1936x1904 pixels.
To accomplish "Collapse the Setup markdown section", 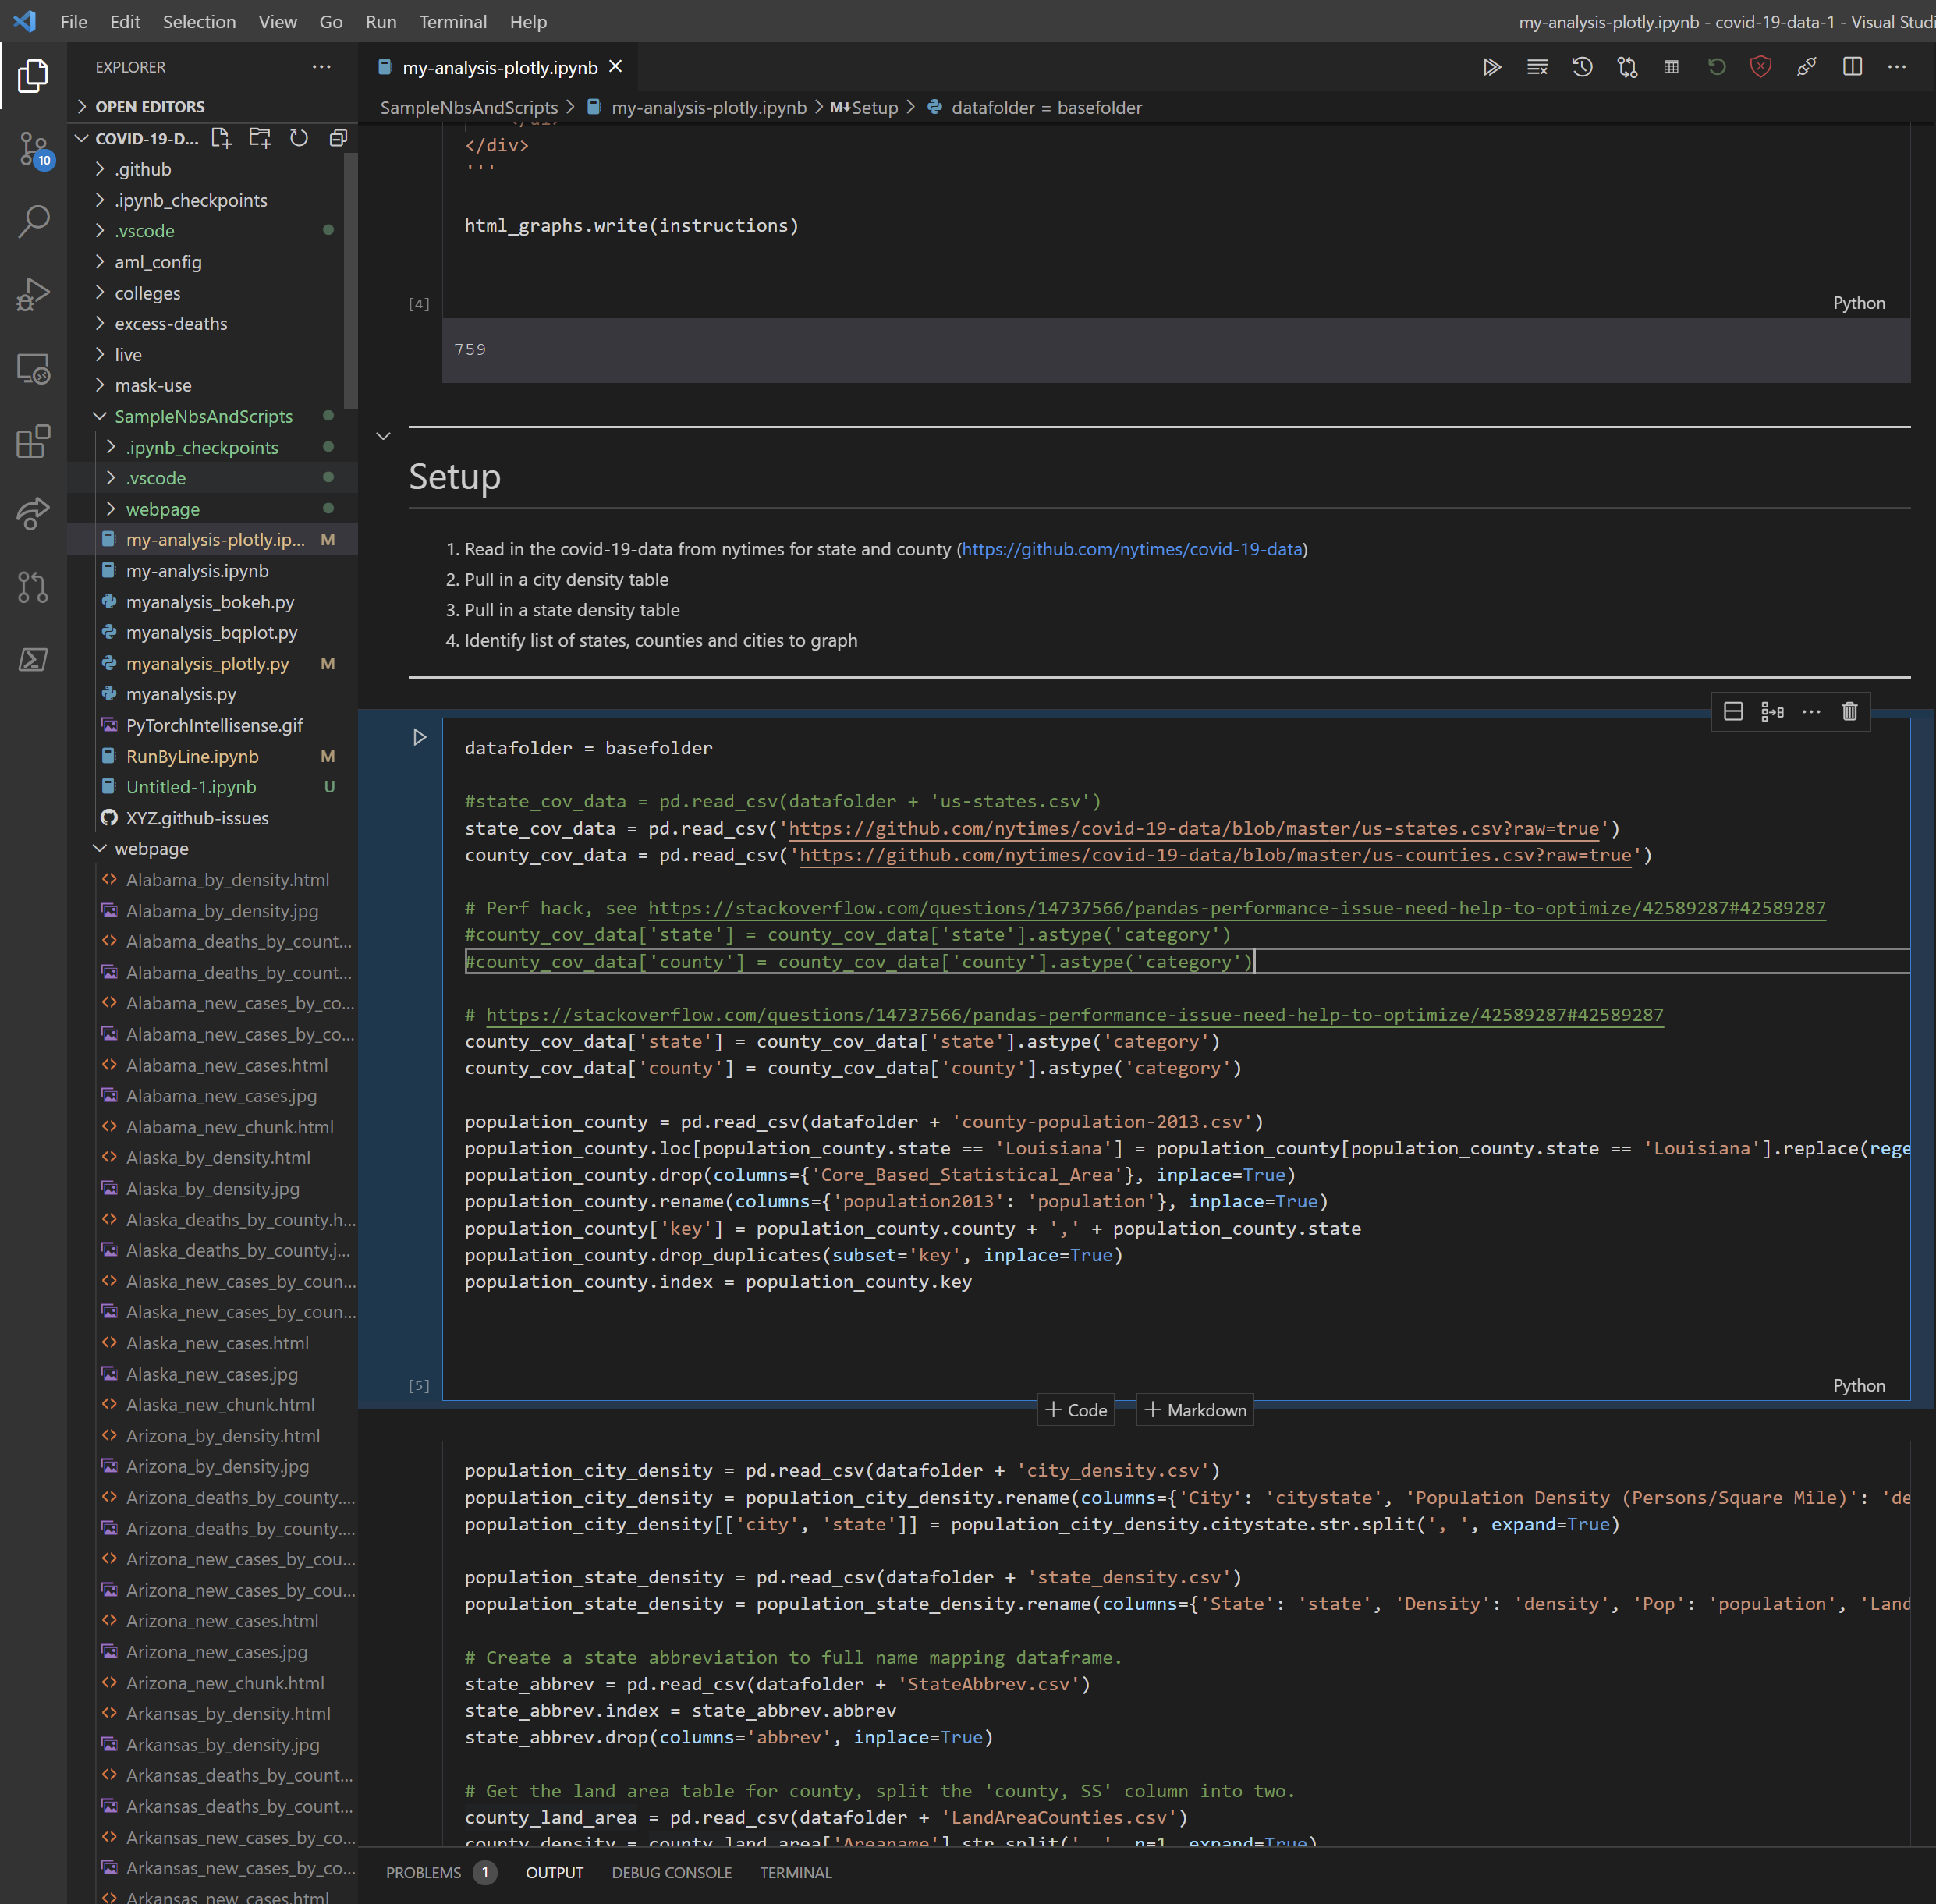I will [x=383, y=436].
